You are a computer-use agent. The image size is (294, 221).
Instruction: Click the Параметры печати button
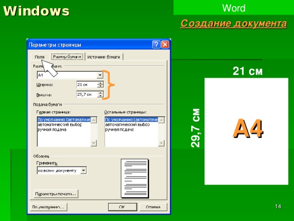click(56, 194)
